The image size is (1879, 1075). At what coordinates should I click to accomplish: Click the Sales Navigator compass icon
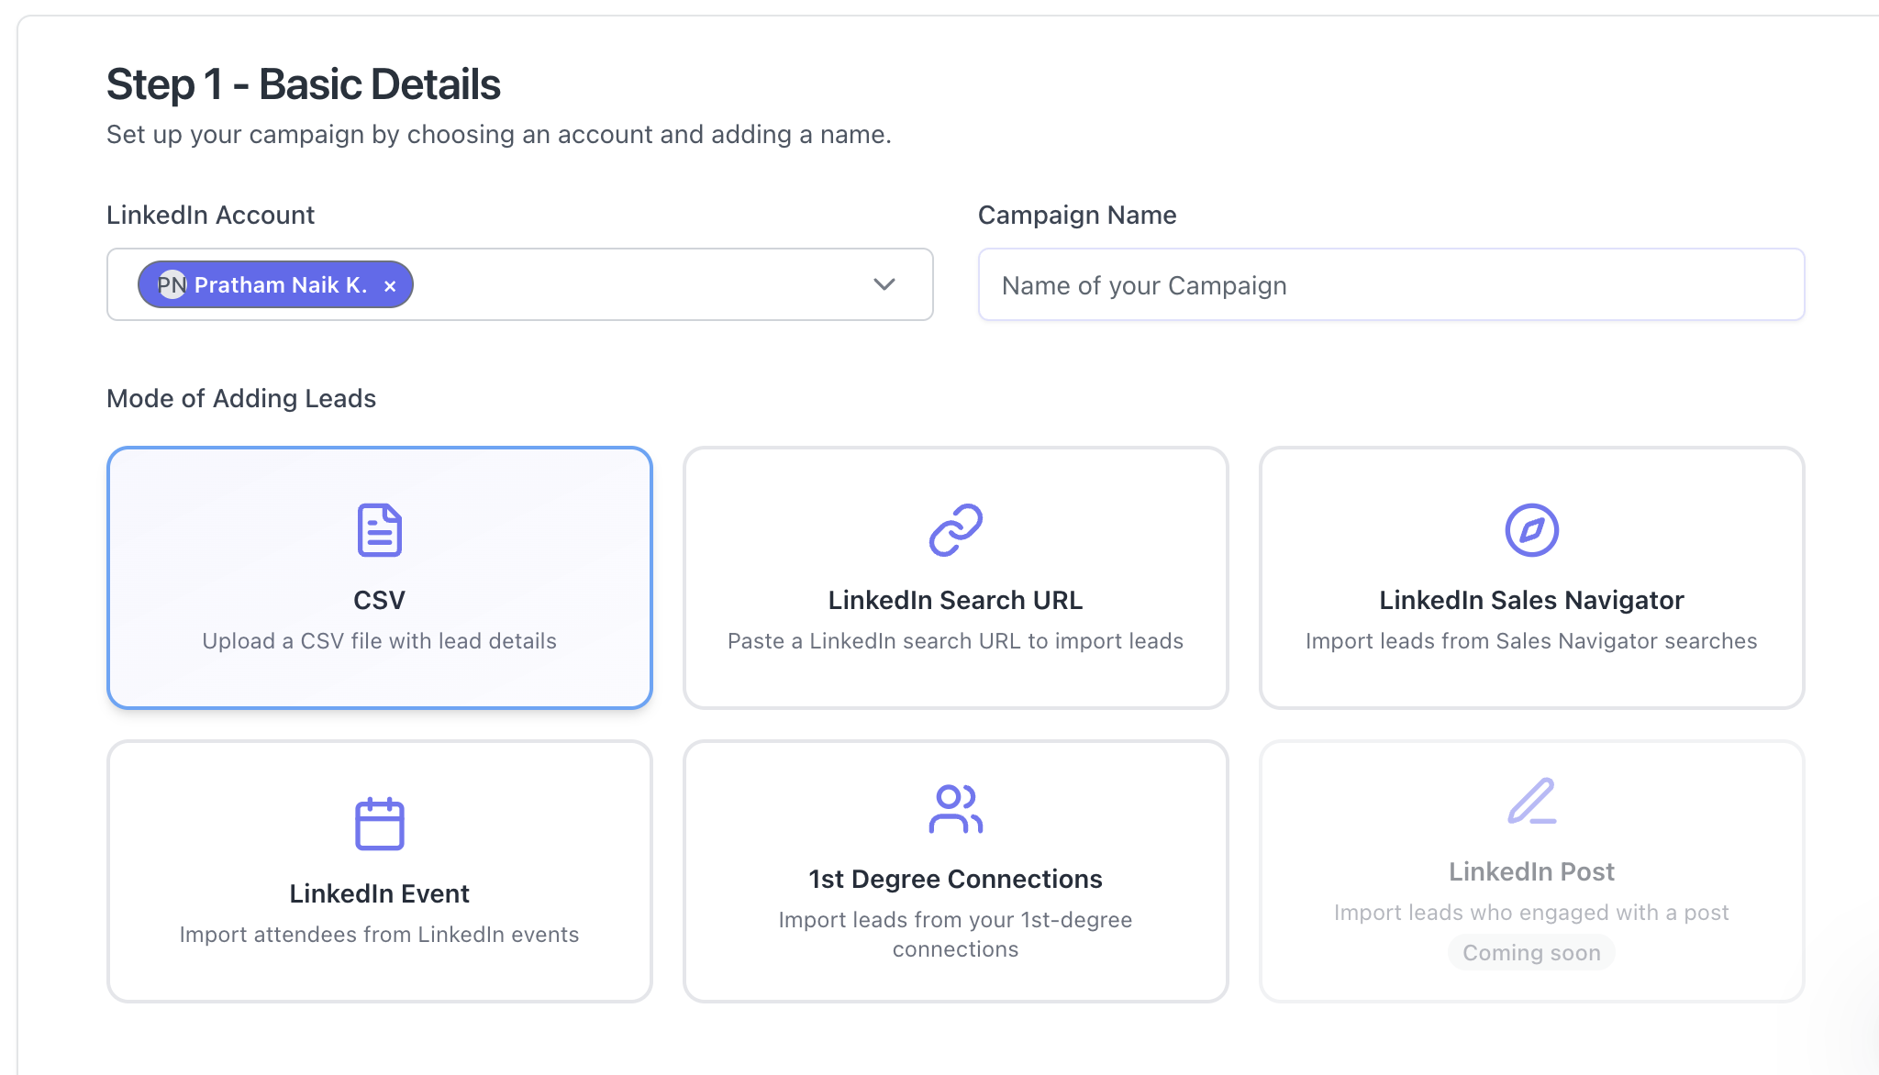[1531, 530]
